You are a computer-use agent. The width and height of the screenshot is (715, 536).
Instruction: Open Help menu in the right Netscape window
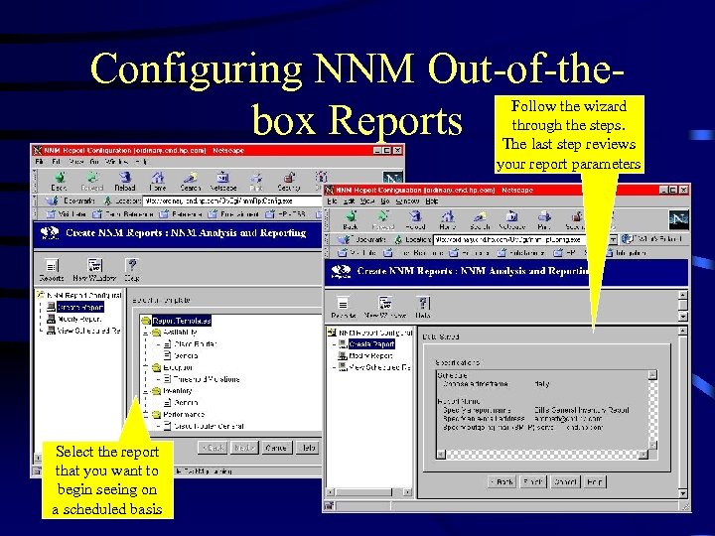point(431,201)
